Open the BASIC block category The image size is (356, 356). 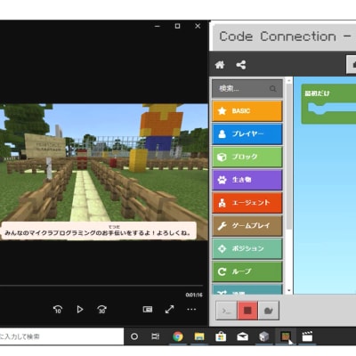[x=247, y=111]
